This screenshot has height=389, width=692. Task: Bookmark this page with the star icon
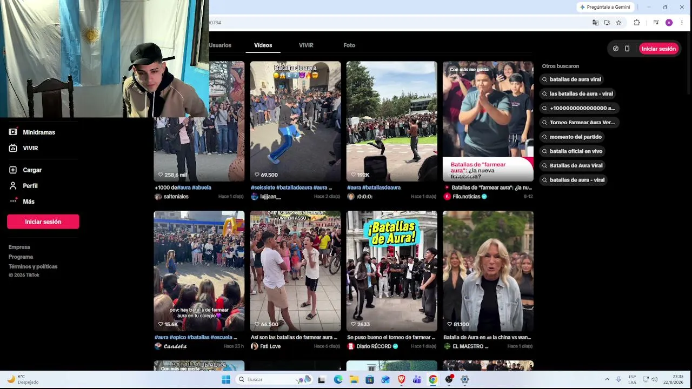click(618, 23)
